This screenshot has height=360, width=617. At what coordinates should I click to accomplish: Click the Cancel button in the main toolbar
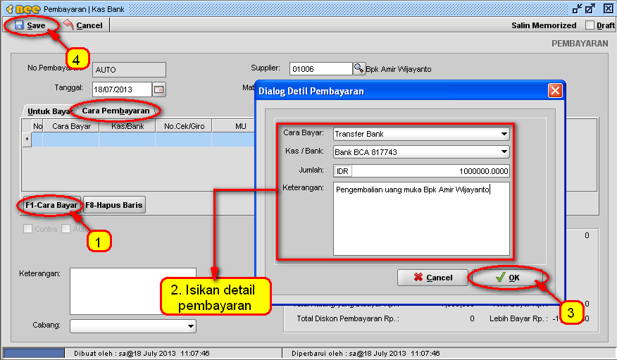pos(83,25)
